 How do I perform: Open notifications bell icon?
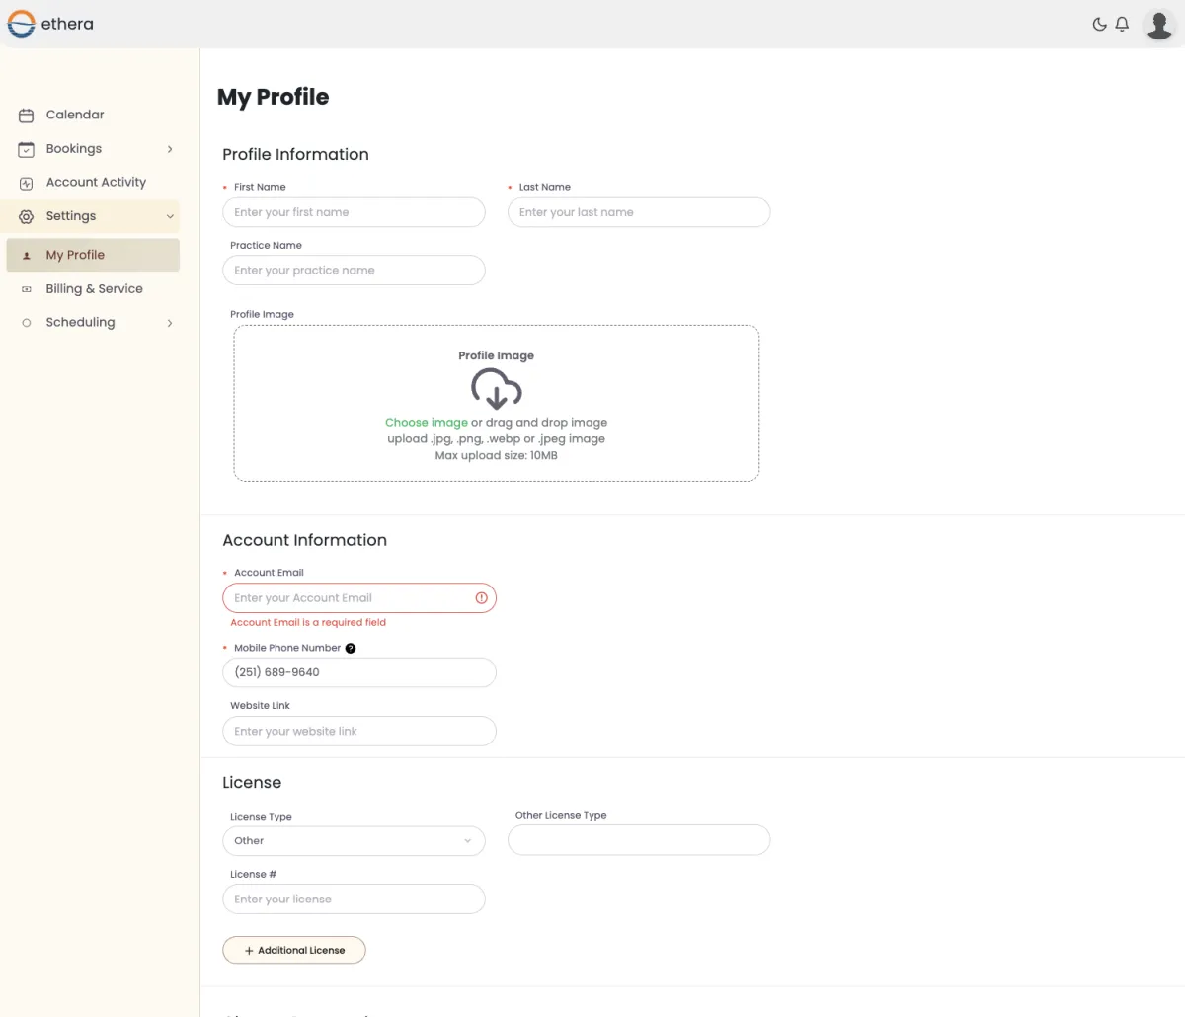[x=1122, y=24]
